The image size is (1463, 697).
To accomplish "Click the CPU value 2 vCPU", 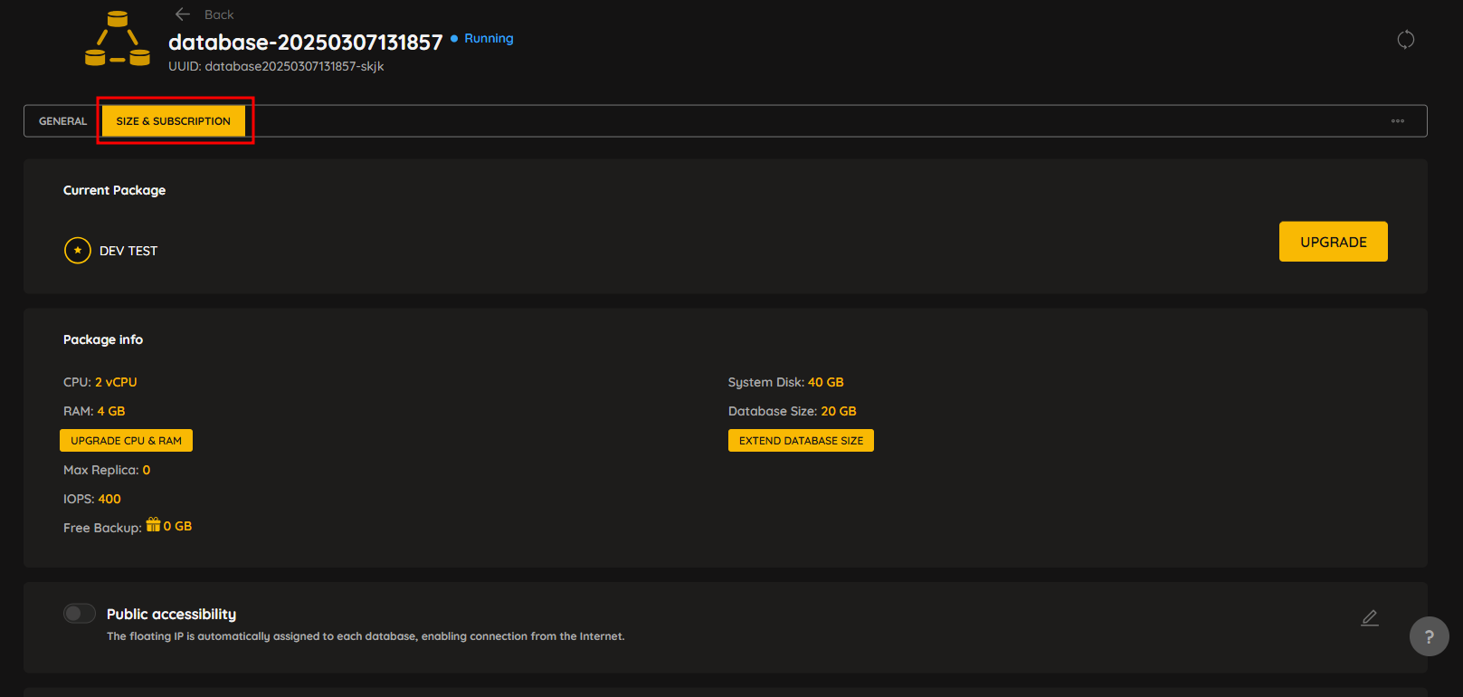I will click(116, 382).
